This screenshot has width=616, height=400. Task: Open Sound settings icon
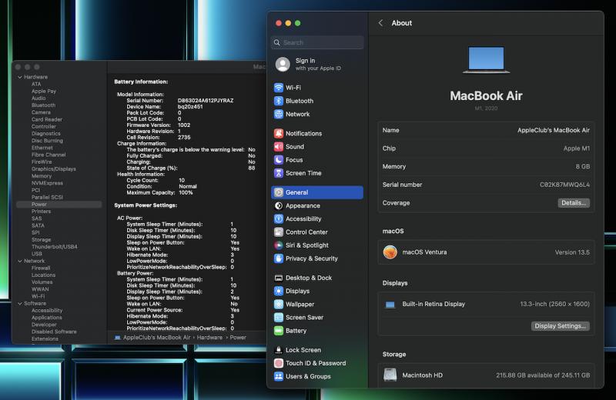[x=279, y=147]
